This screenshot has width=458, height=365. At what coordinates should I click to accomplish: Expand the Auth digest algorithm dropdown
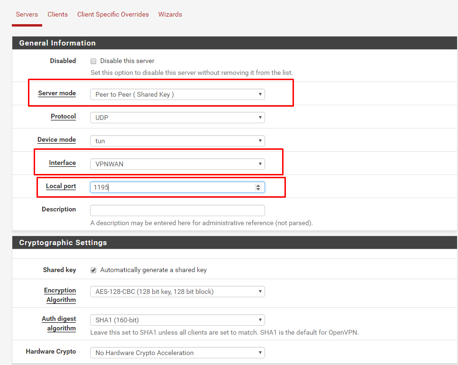coord(177,320)
